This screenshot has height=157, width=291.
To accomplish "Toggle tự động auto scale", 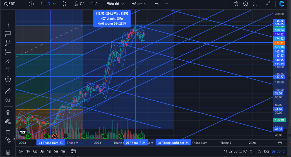I will pos(278,151).
